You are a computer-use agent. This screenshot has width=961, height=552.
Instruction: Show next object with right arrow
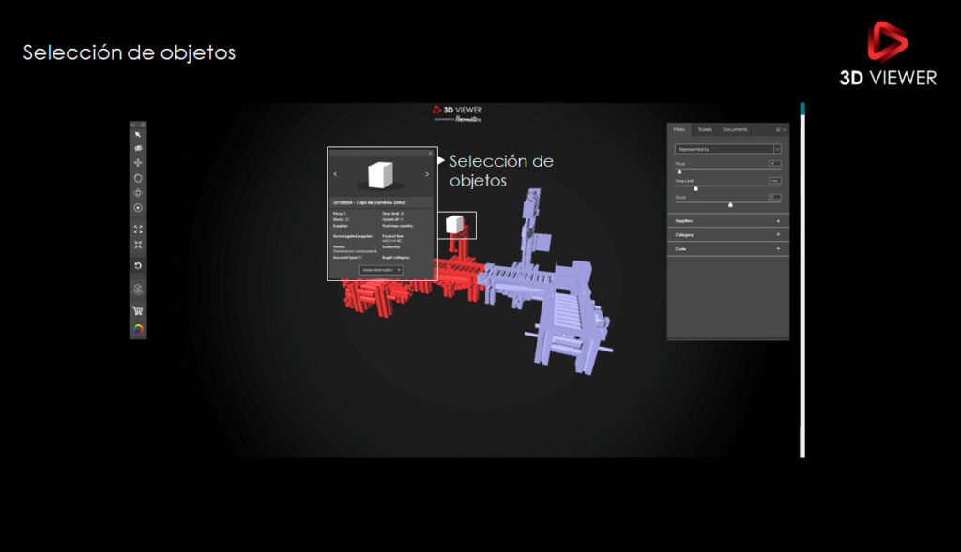pyautogui.click(x=427, y=174)
